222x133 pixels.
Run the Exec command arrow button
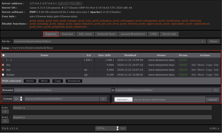[5, 111]
